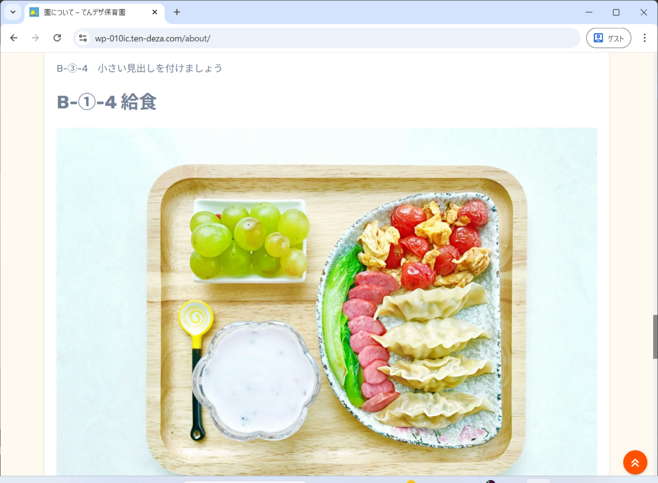Click the forward navigation arrow
This screenshot has width=658, height=483.
point(35,38)
